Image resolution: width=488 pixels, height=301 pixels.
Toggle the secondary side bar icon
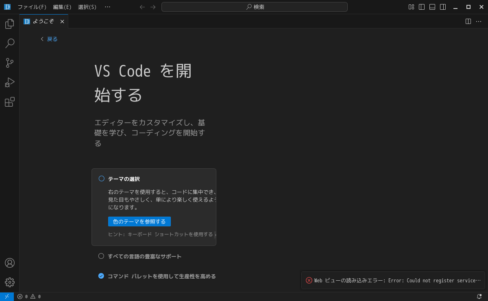[443, 7]
